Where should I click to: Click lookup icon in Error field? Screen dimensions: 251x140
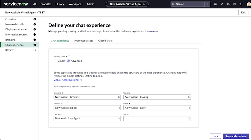(x=189, y=108)
